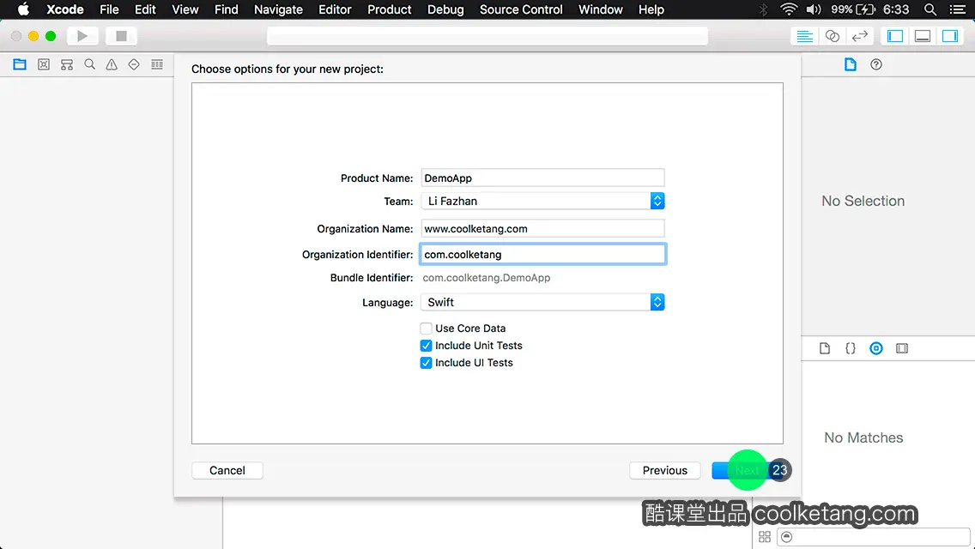Show the Assistant editor
975x549 pixels.
point(832,36)
